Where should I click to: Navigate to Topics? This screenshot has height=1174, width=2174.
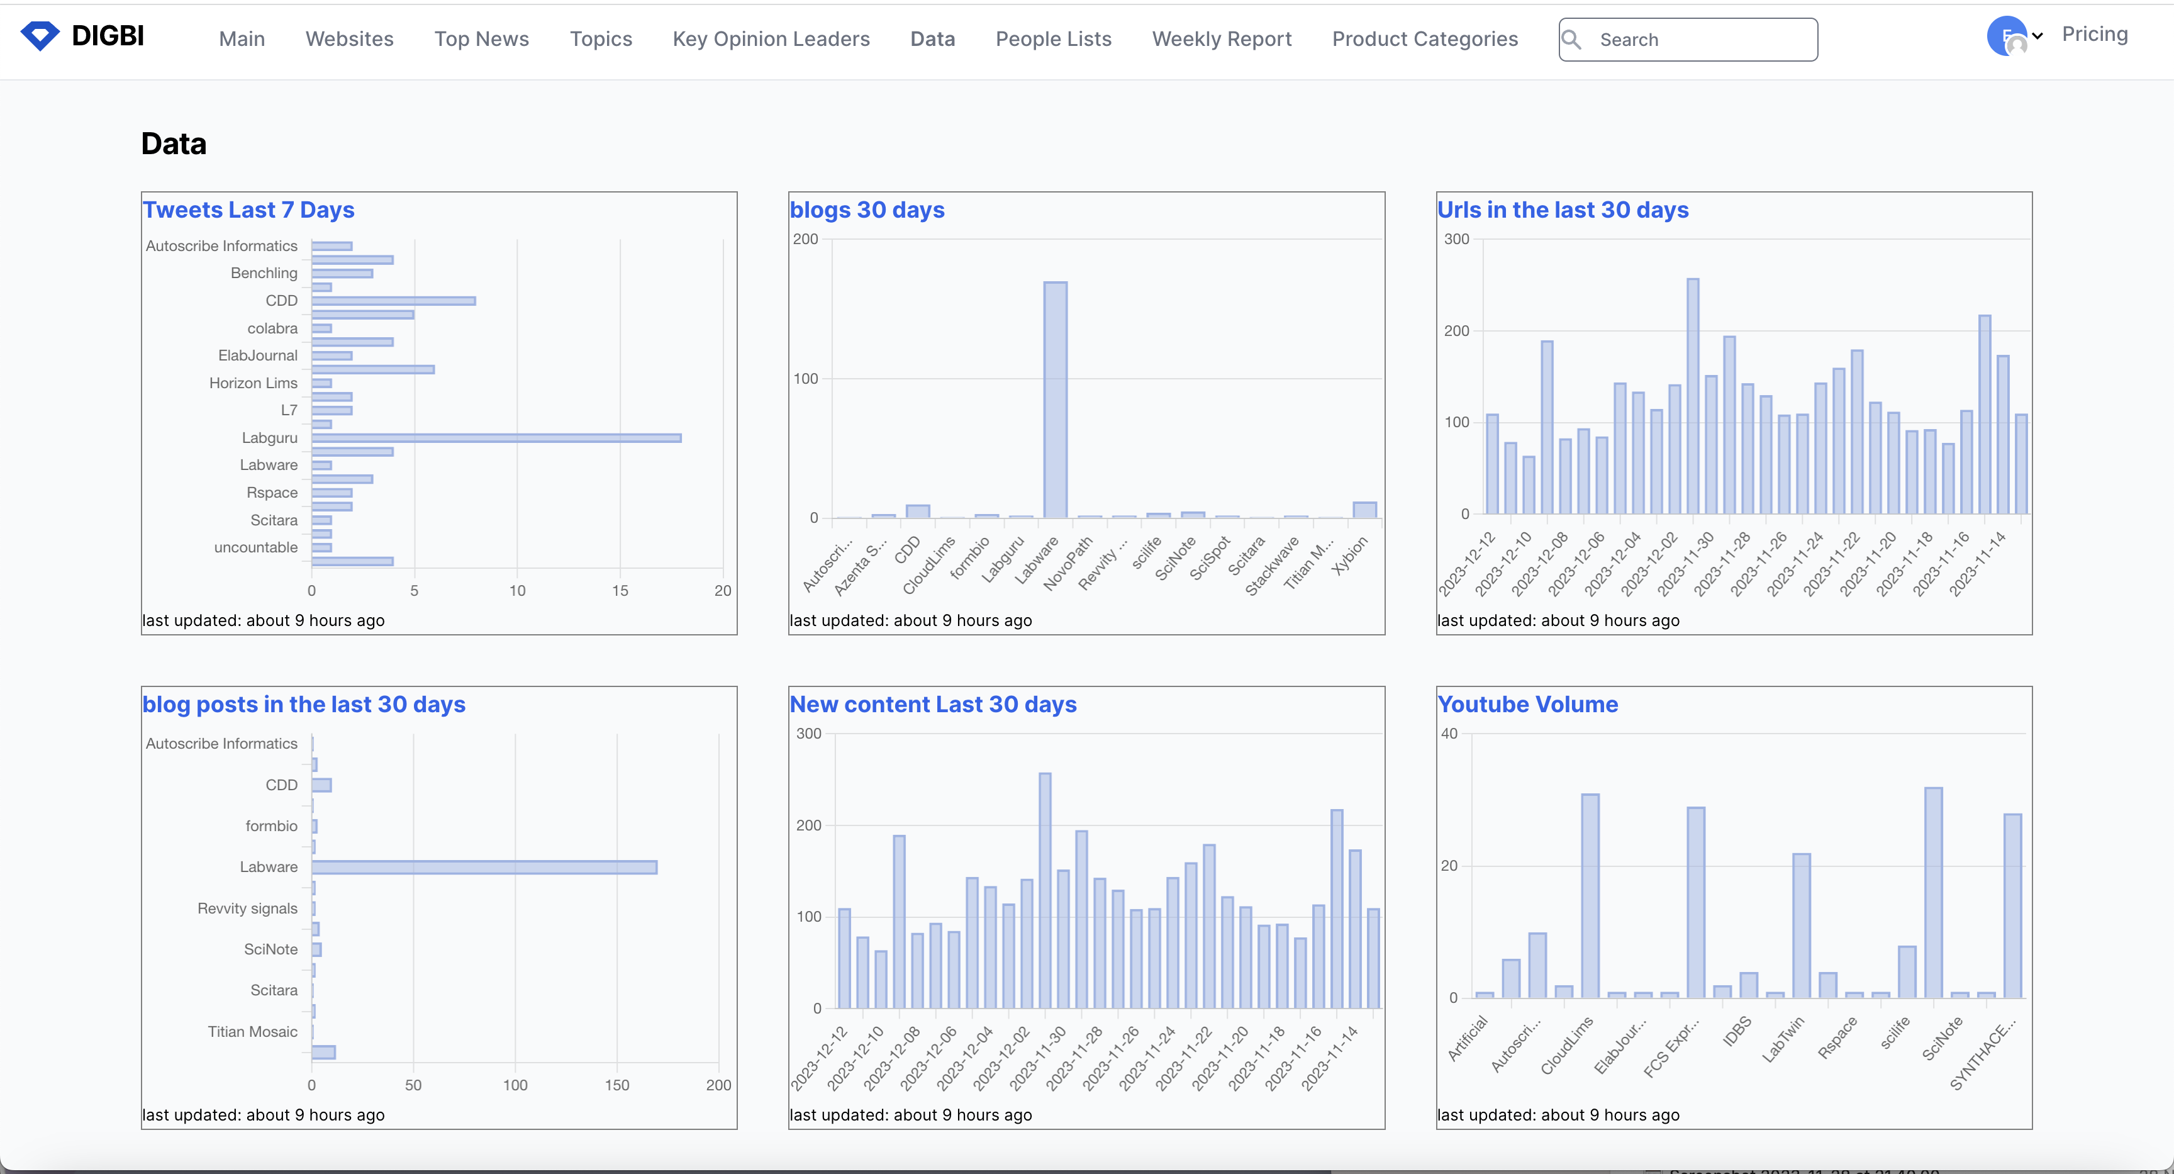601,39
